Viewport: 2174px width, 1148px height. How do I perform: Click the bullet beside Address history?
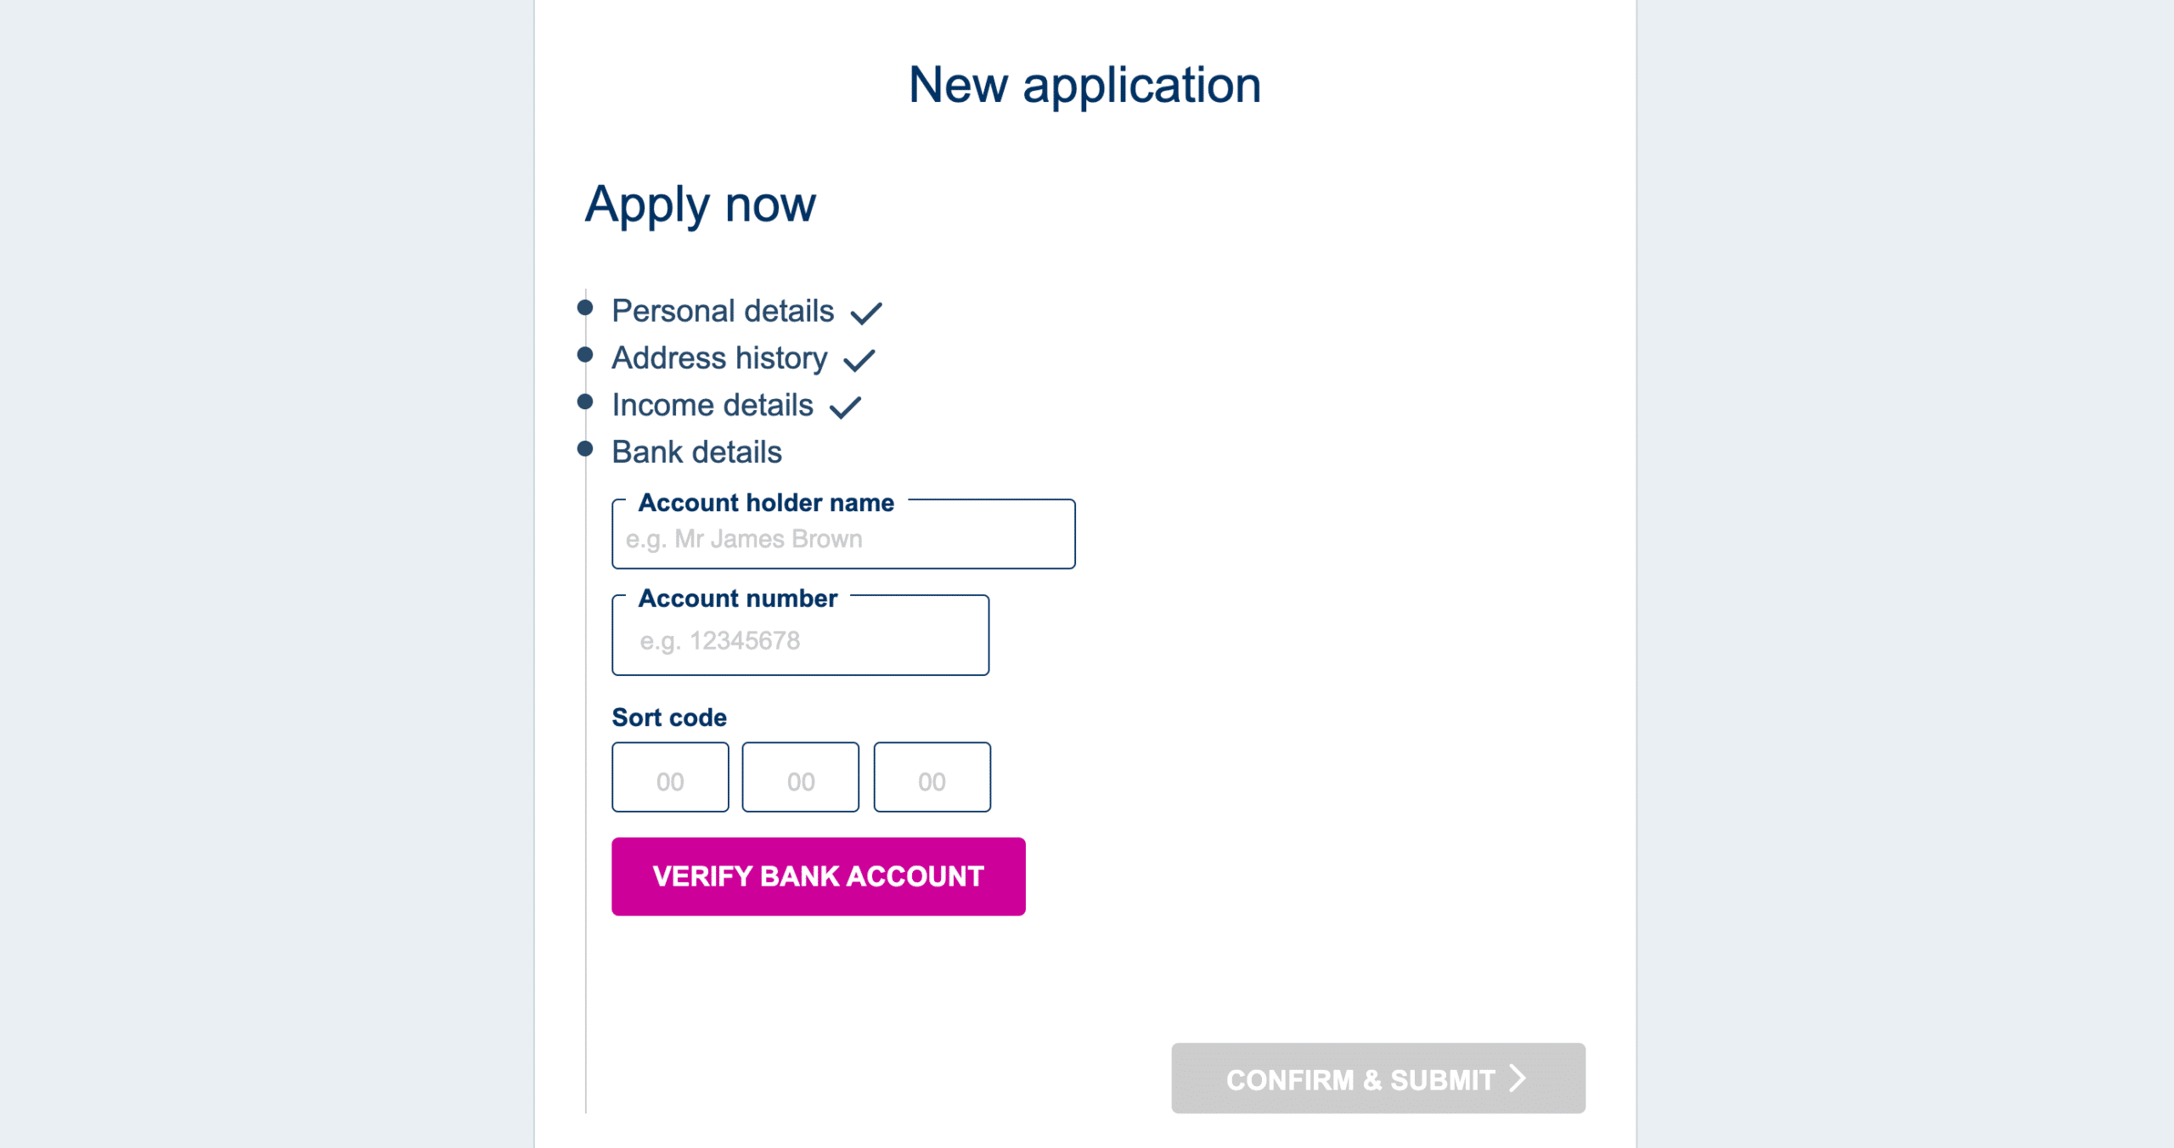[x=585, y=354]
